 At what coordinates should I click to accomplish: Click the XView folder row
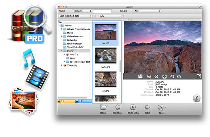click(74, 51)
